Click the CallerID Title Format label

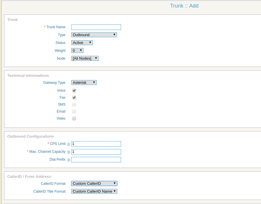click(49, 191)
